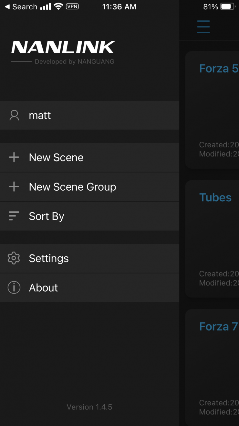Open the Tubes scene title
The image size is (239, 426).
(215, 197)
